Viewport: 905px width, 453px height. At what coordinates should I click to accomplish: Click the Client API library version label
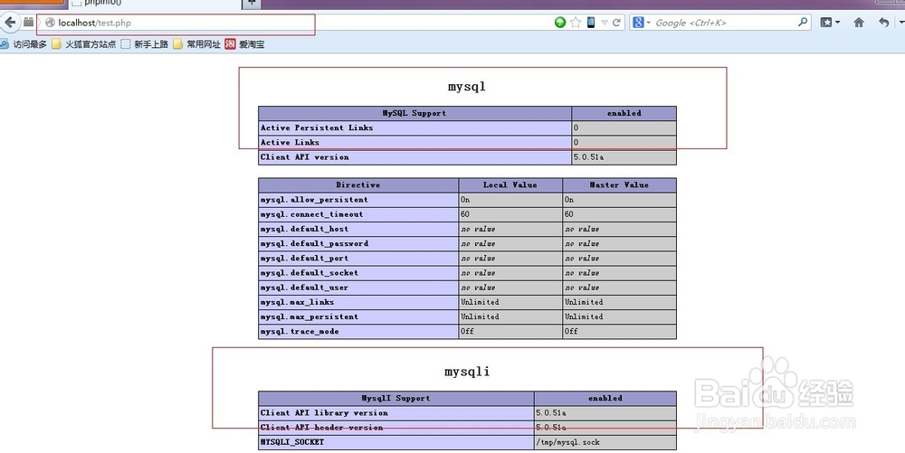pyautogui.click(x=324, y=413)
